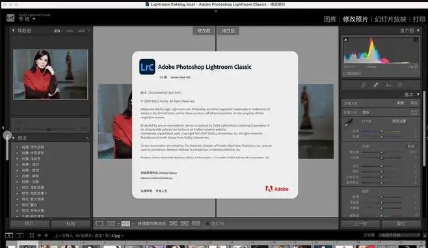This screenshot has height=248, width=428.
Task: Click the Before/After YY view button
Action: [x=126, y=224]
